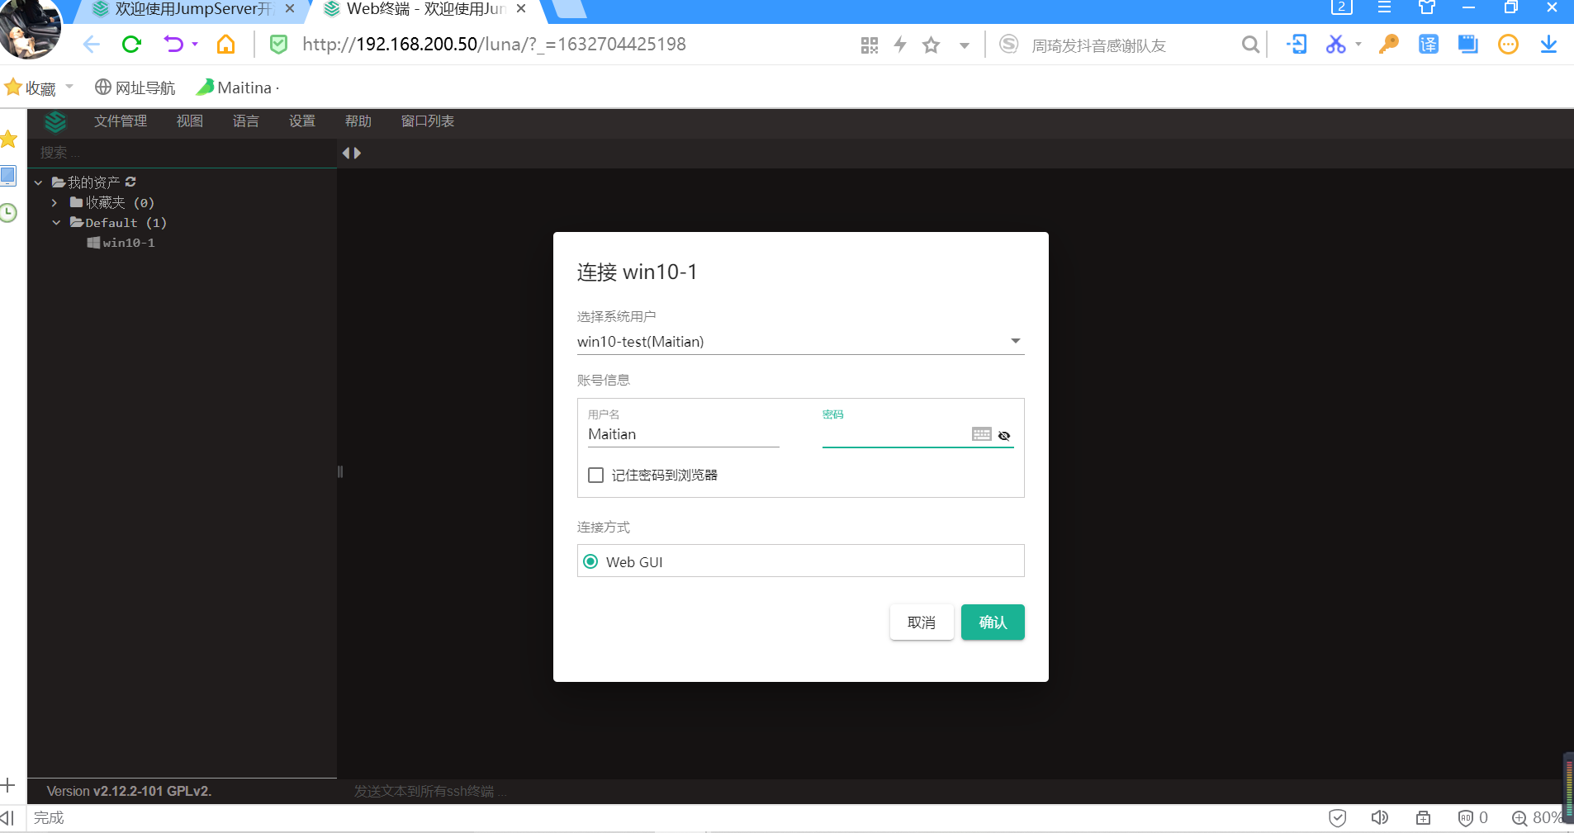The width and height of the screenshot is (1574, 833).
Task: Click the orange chat bubble icon
Action: click(1508, 45)
